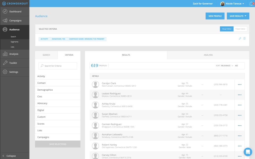The width and height of the screenshot is (255, 159).
Task: Open Settings via gear icon
Action: [5, 72]
